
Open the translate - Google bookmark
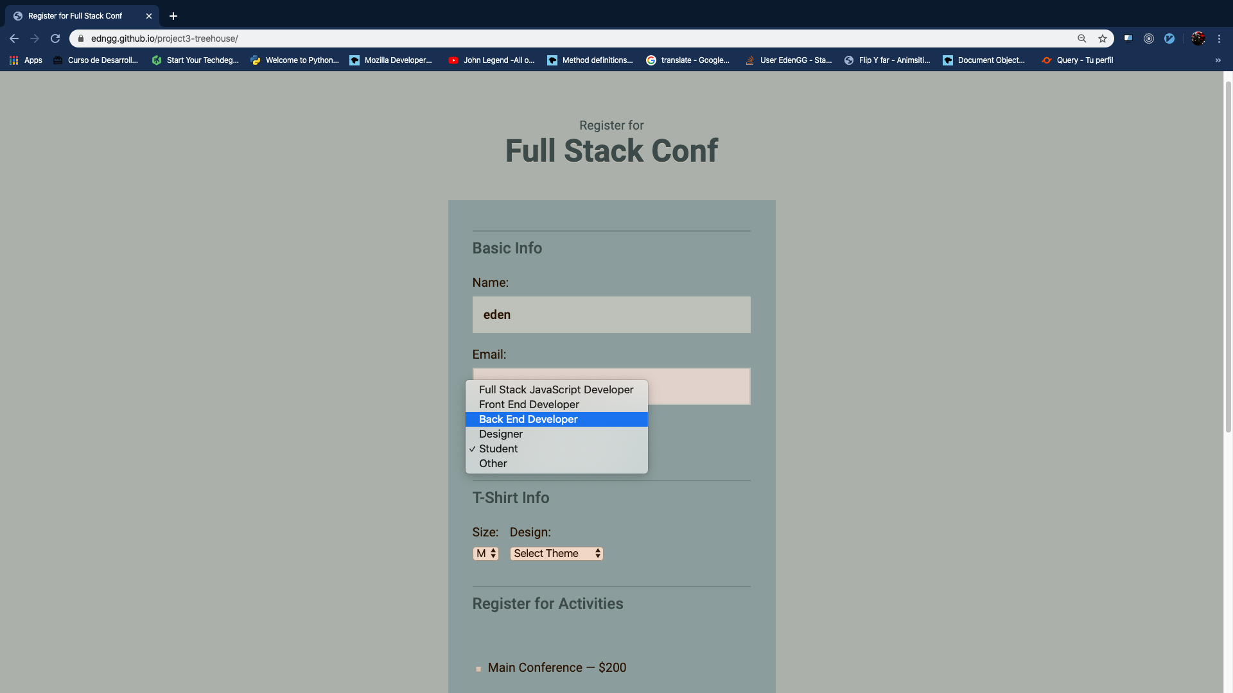click(688, 60)
